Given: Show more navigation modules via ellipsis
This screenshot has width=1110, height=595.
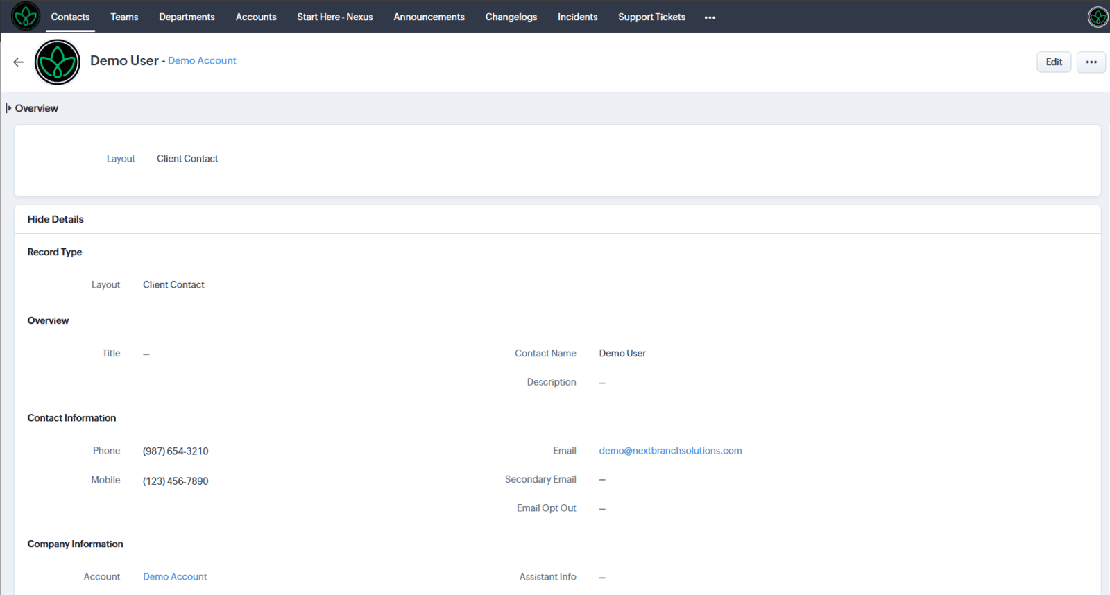Looking at the screenshot, I should click(x=710, y=17).
